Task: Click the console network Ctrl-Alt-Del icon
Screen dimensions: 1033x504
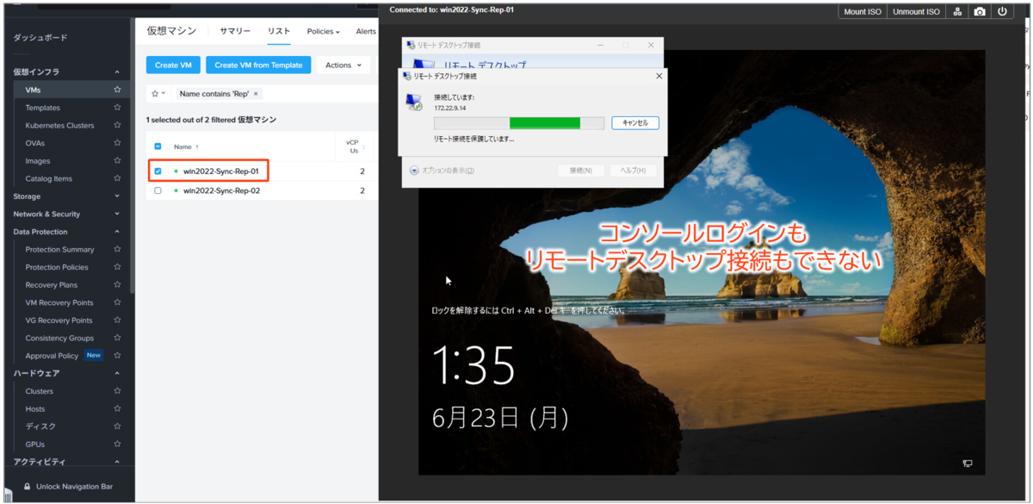Action: pos(956,11)
